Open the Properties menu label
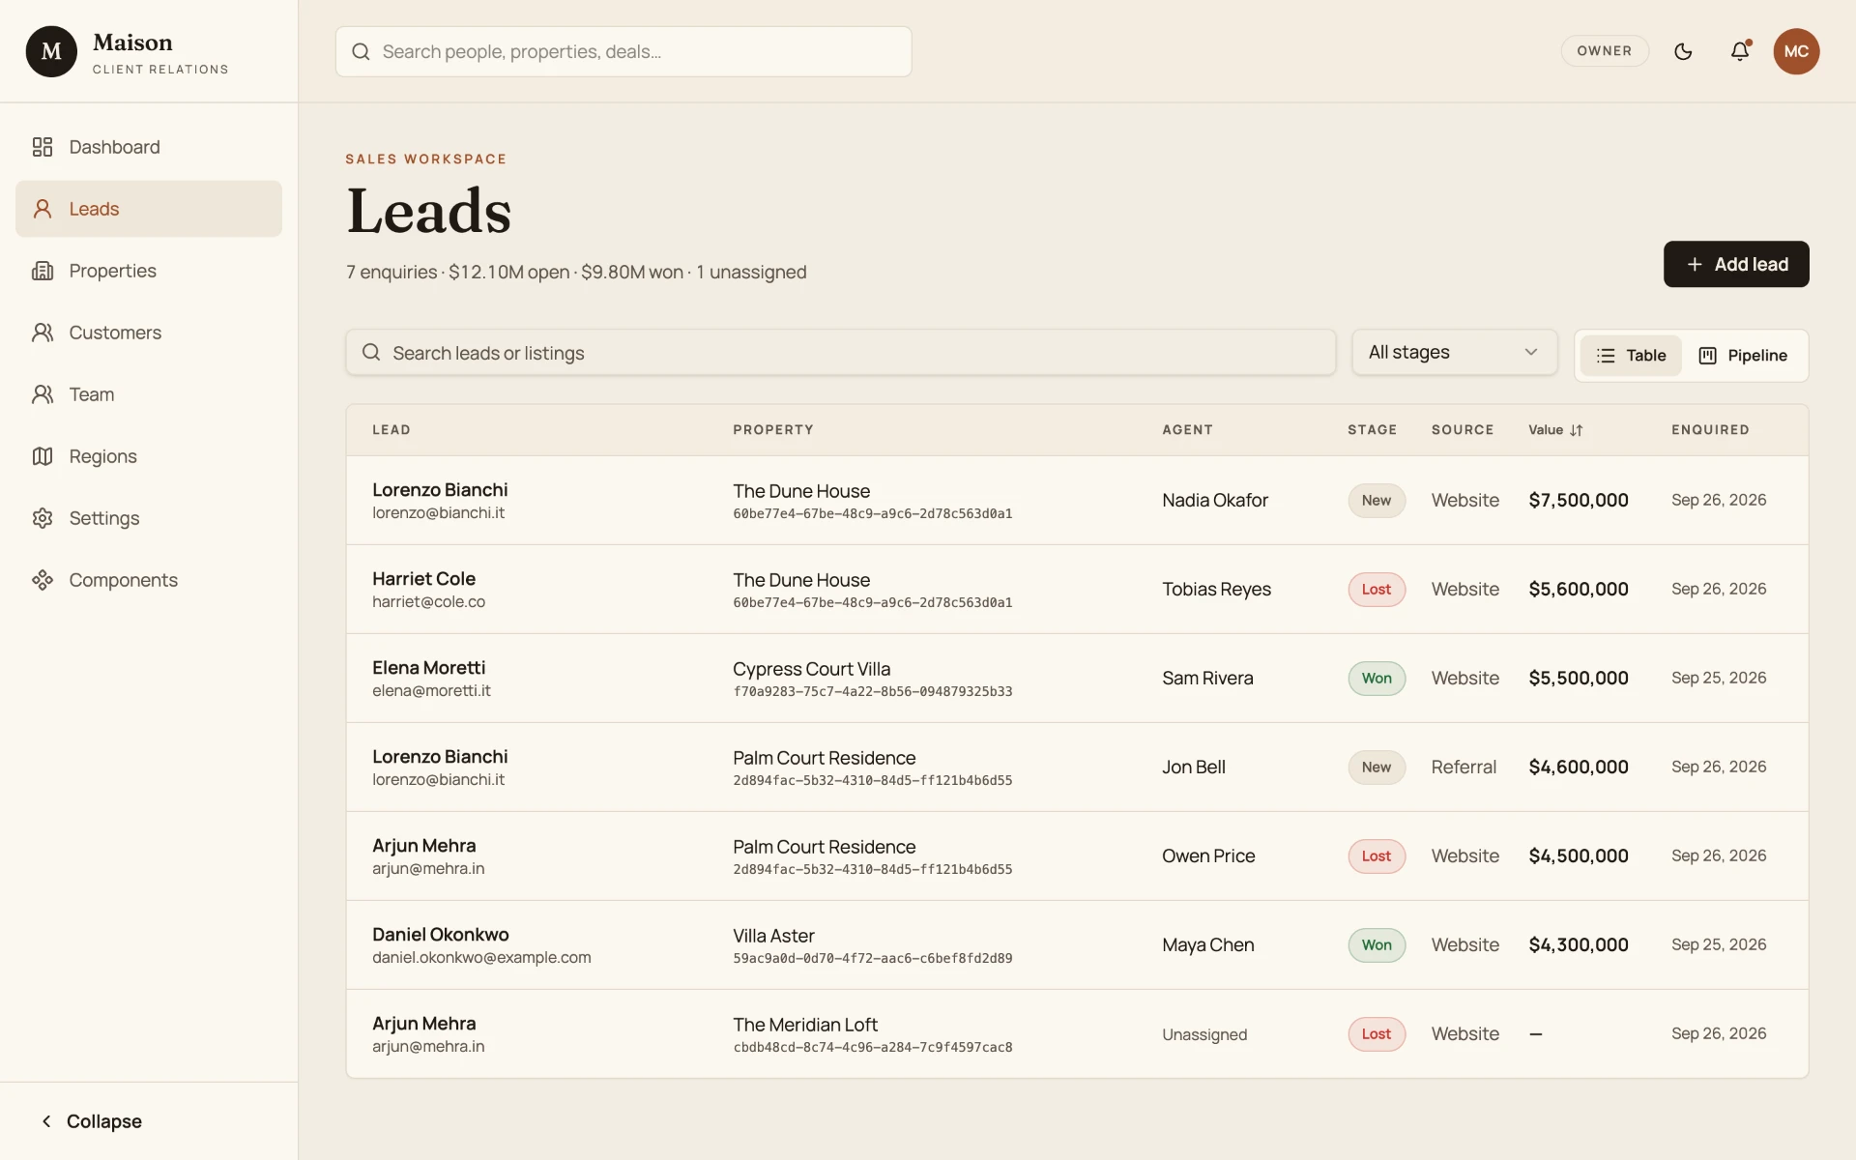 coord(112,271)
